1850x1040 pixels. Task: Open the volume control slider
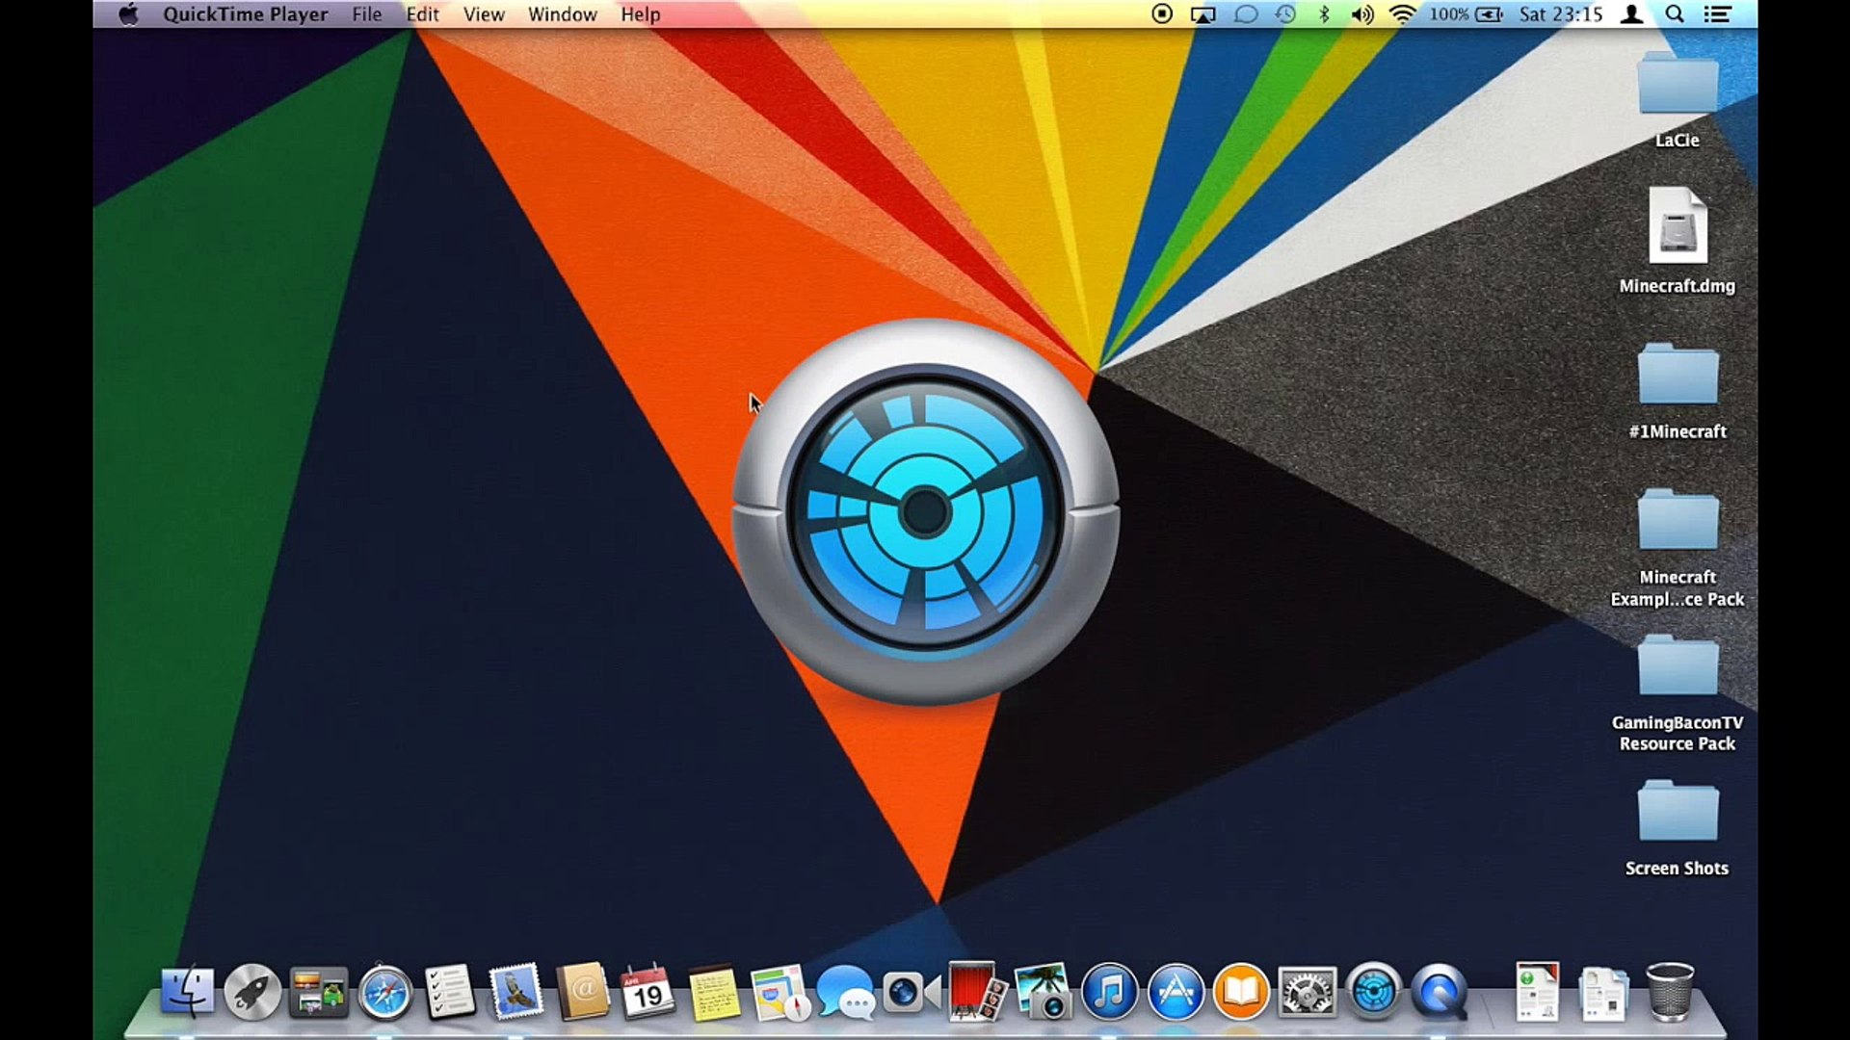tap(1361, 14)
